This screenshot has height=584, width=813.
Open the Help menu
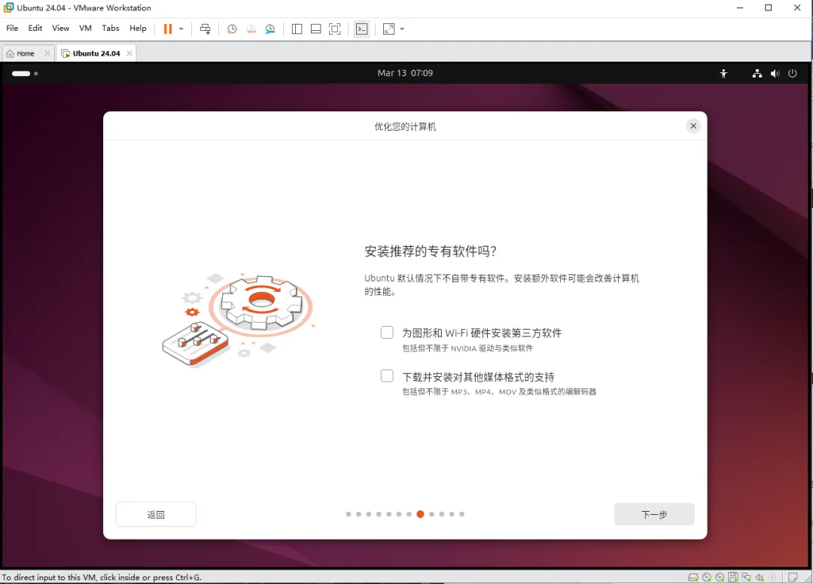tap(138, 28)
